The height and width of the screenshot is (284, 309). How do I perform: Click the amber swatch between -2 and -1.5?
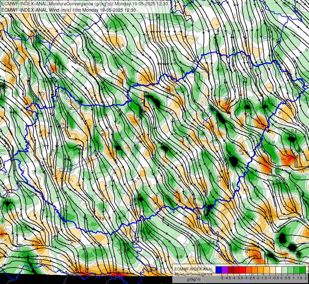[261, 270]
